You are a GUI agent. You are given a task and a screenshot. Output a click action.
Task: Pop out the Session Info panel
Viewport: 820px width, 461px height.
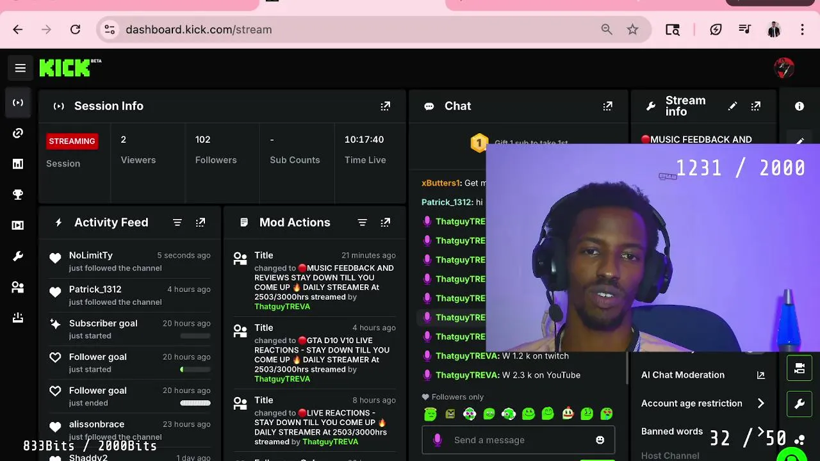385,106
